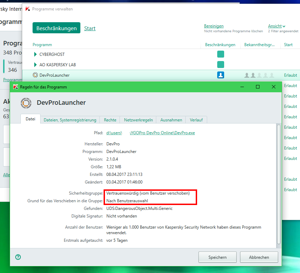300x273 pixels.
Task: Maximize the Regeln für das Programm dialog
Action: coord(258,87)
